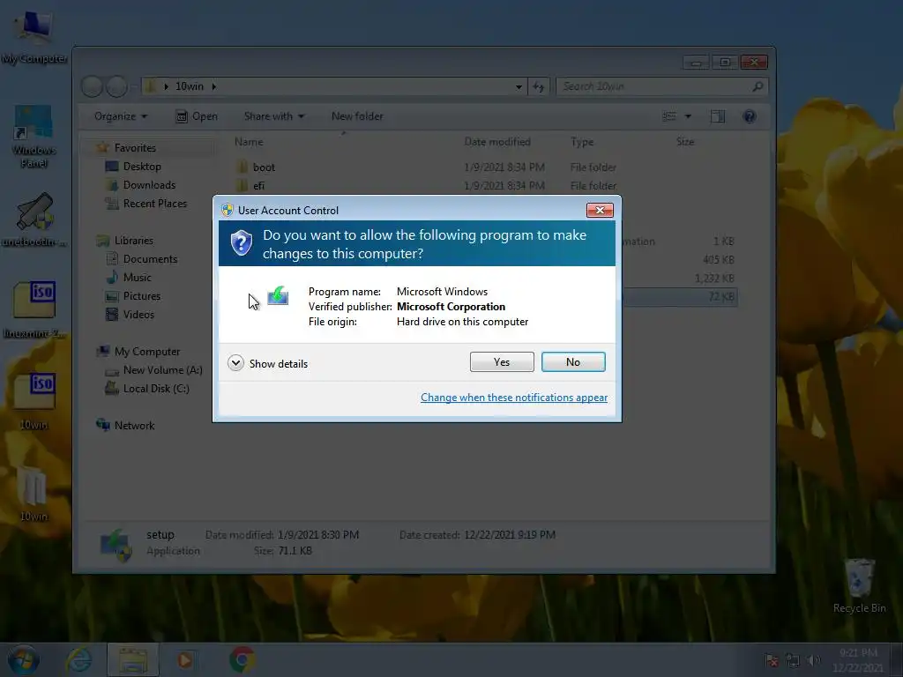The width and height of the screenshot is (903, 677).
Task: Select the boot folder row
Action: (x=484, y=167)
